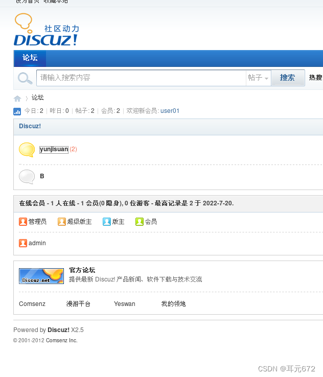Viewport: 323px width, 377px height.
Task: Click the 版主 legend label text
Action: 119,222
